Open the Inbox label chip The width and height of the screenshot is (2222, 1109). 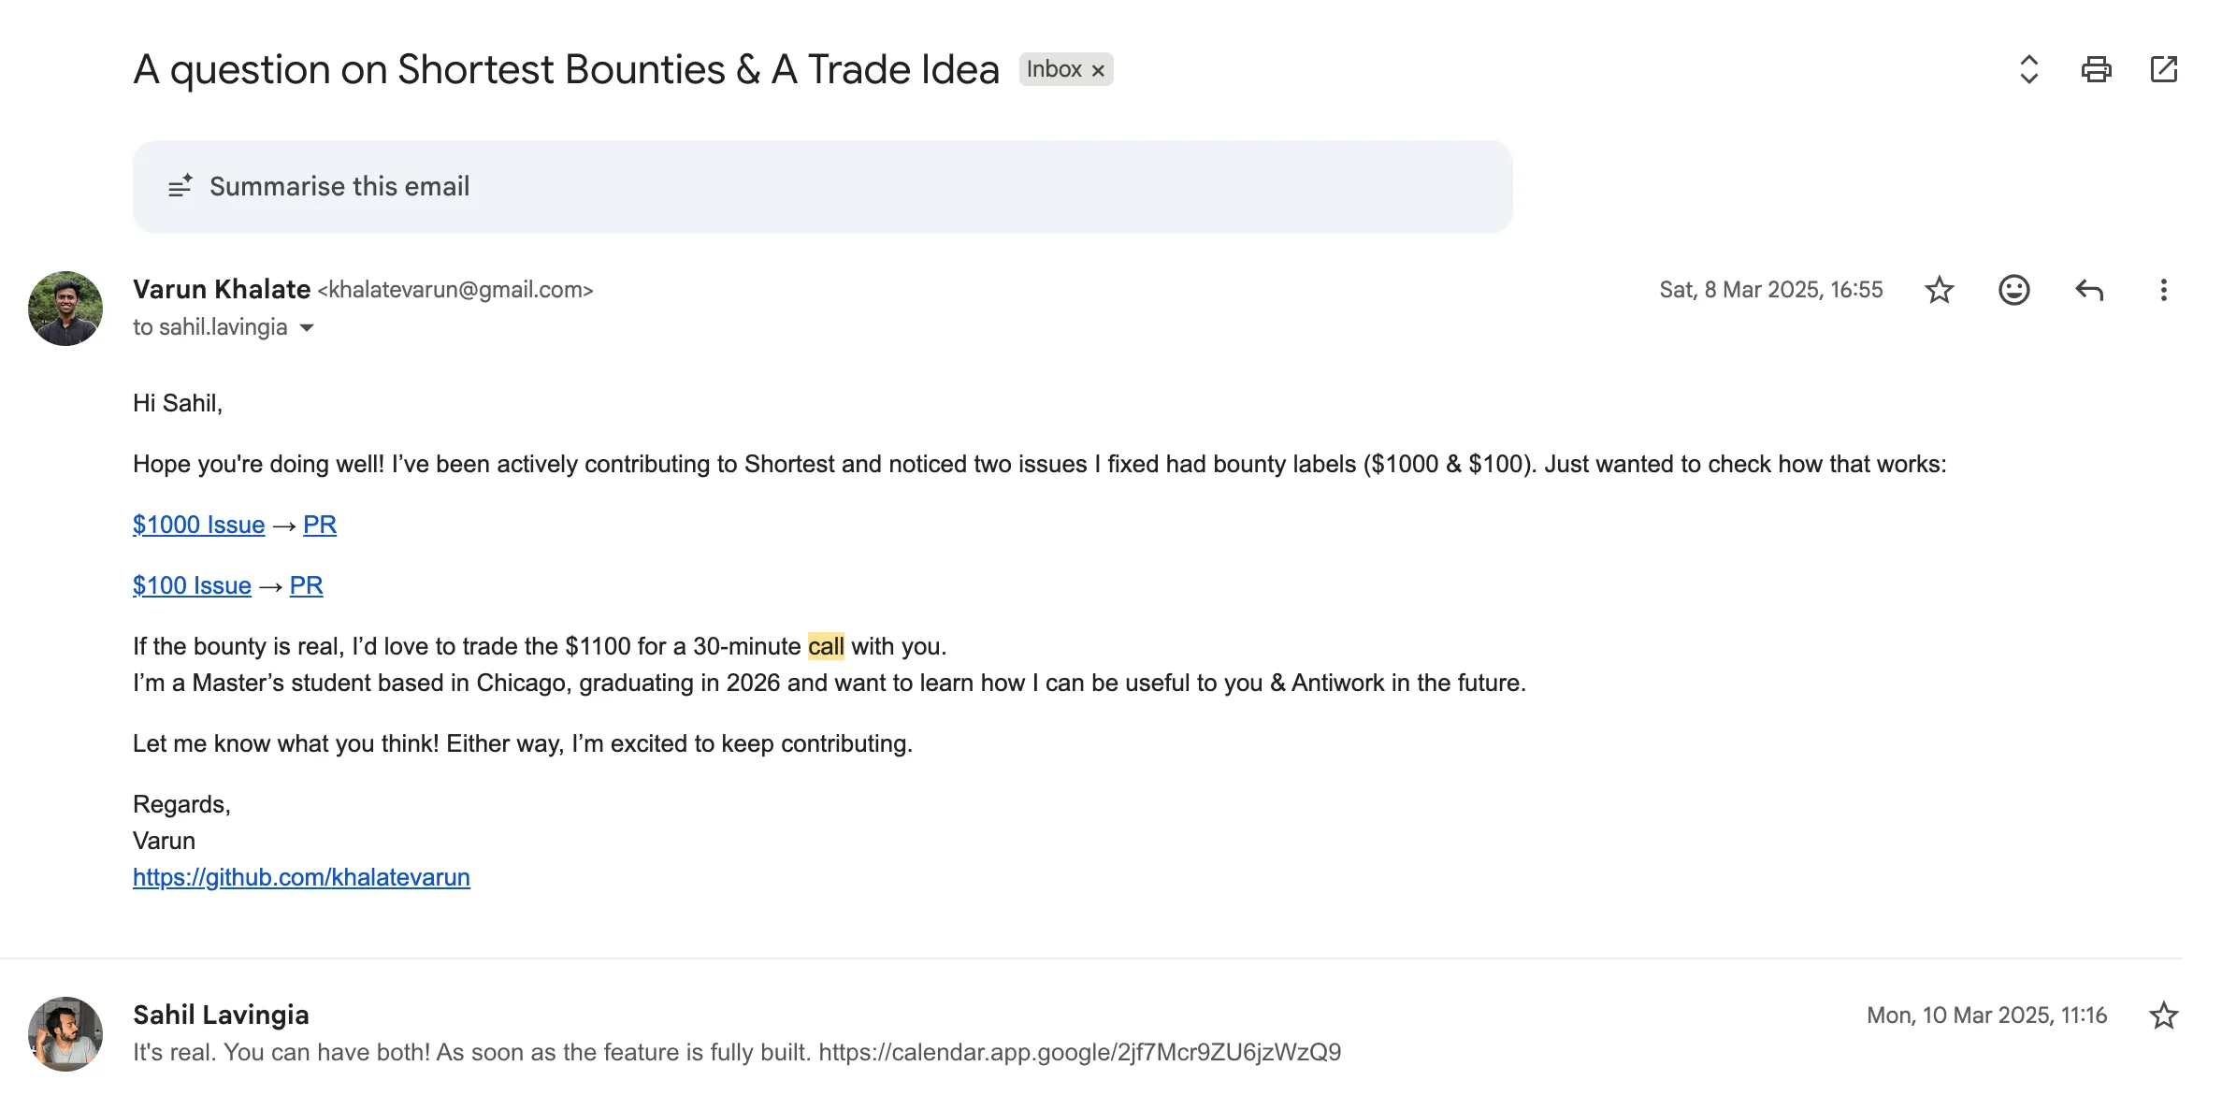tap(1053, 69)
